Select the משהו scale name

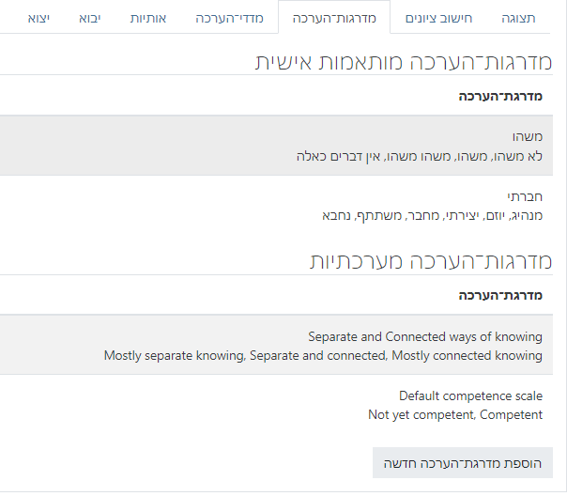point(525,137)
